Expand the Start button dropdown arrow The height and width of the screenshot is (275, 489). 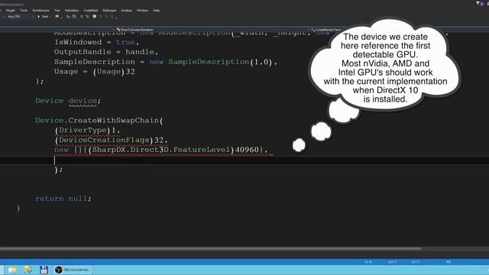pyautogui.click(x=50, y=17)
